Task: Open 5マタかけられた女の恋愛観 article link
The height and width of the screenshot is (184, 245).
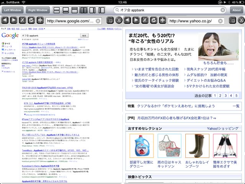Action: tap(208, 86)
